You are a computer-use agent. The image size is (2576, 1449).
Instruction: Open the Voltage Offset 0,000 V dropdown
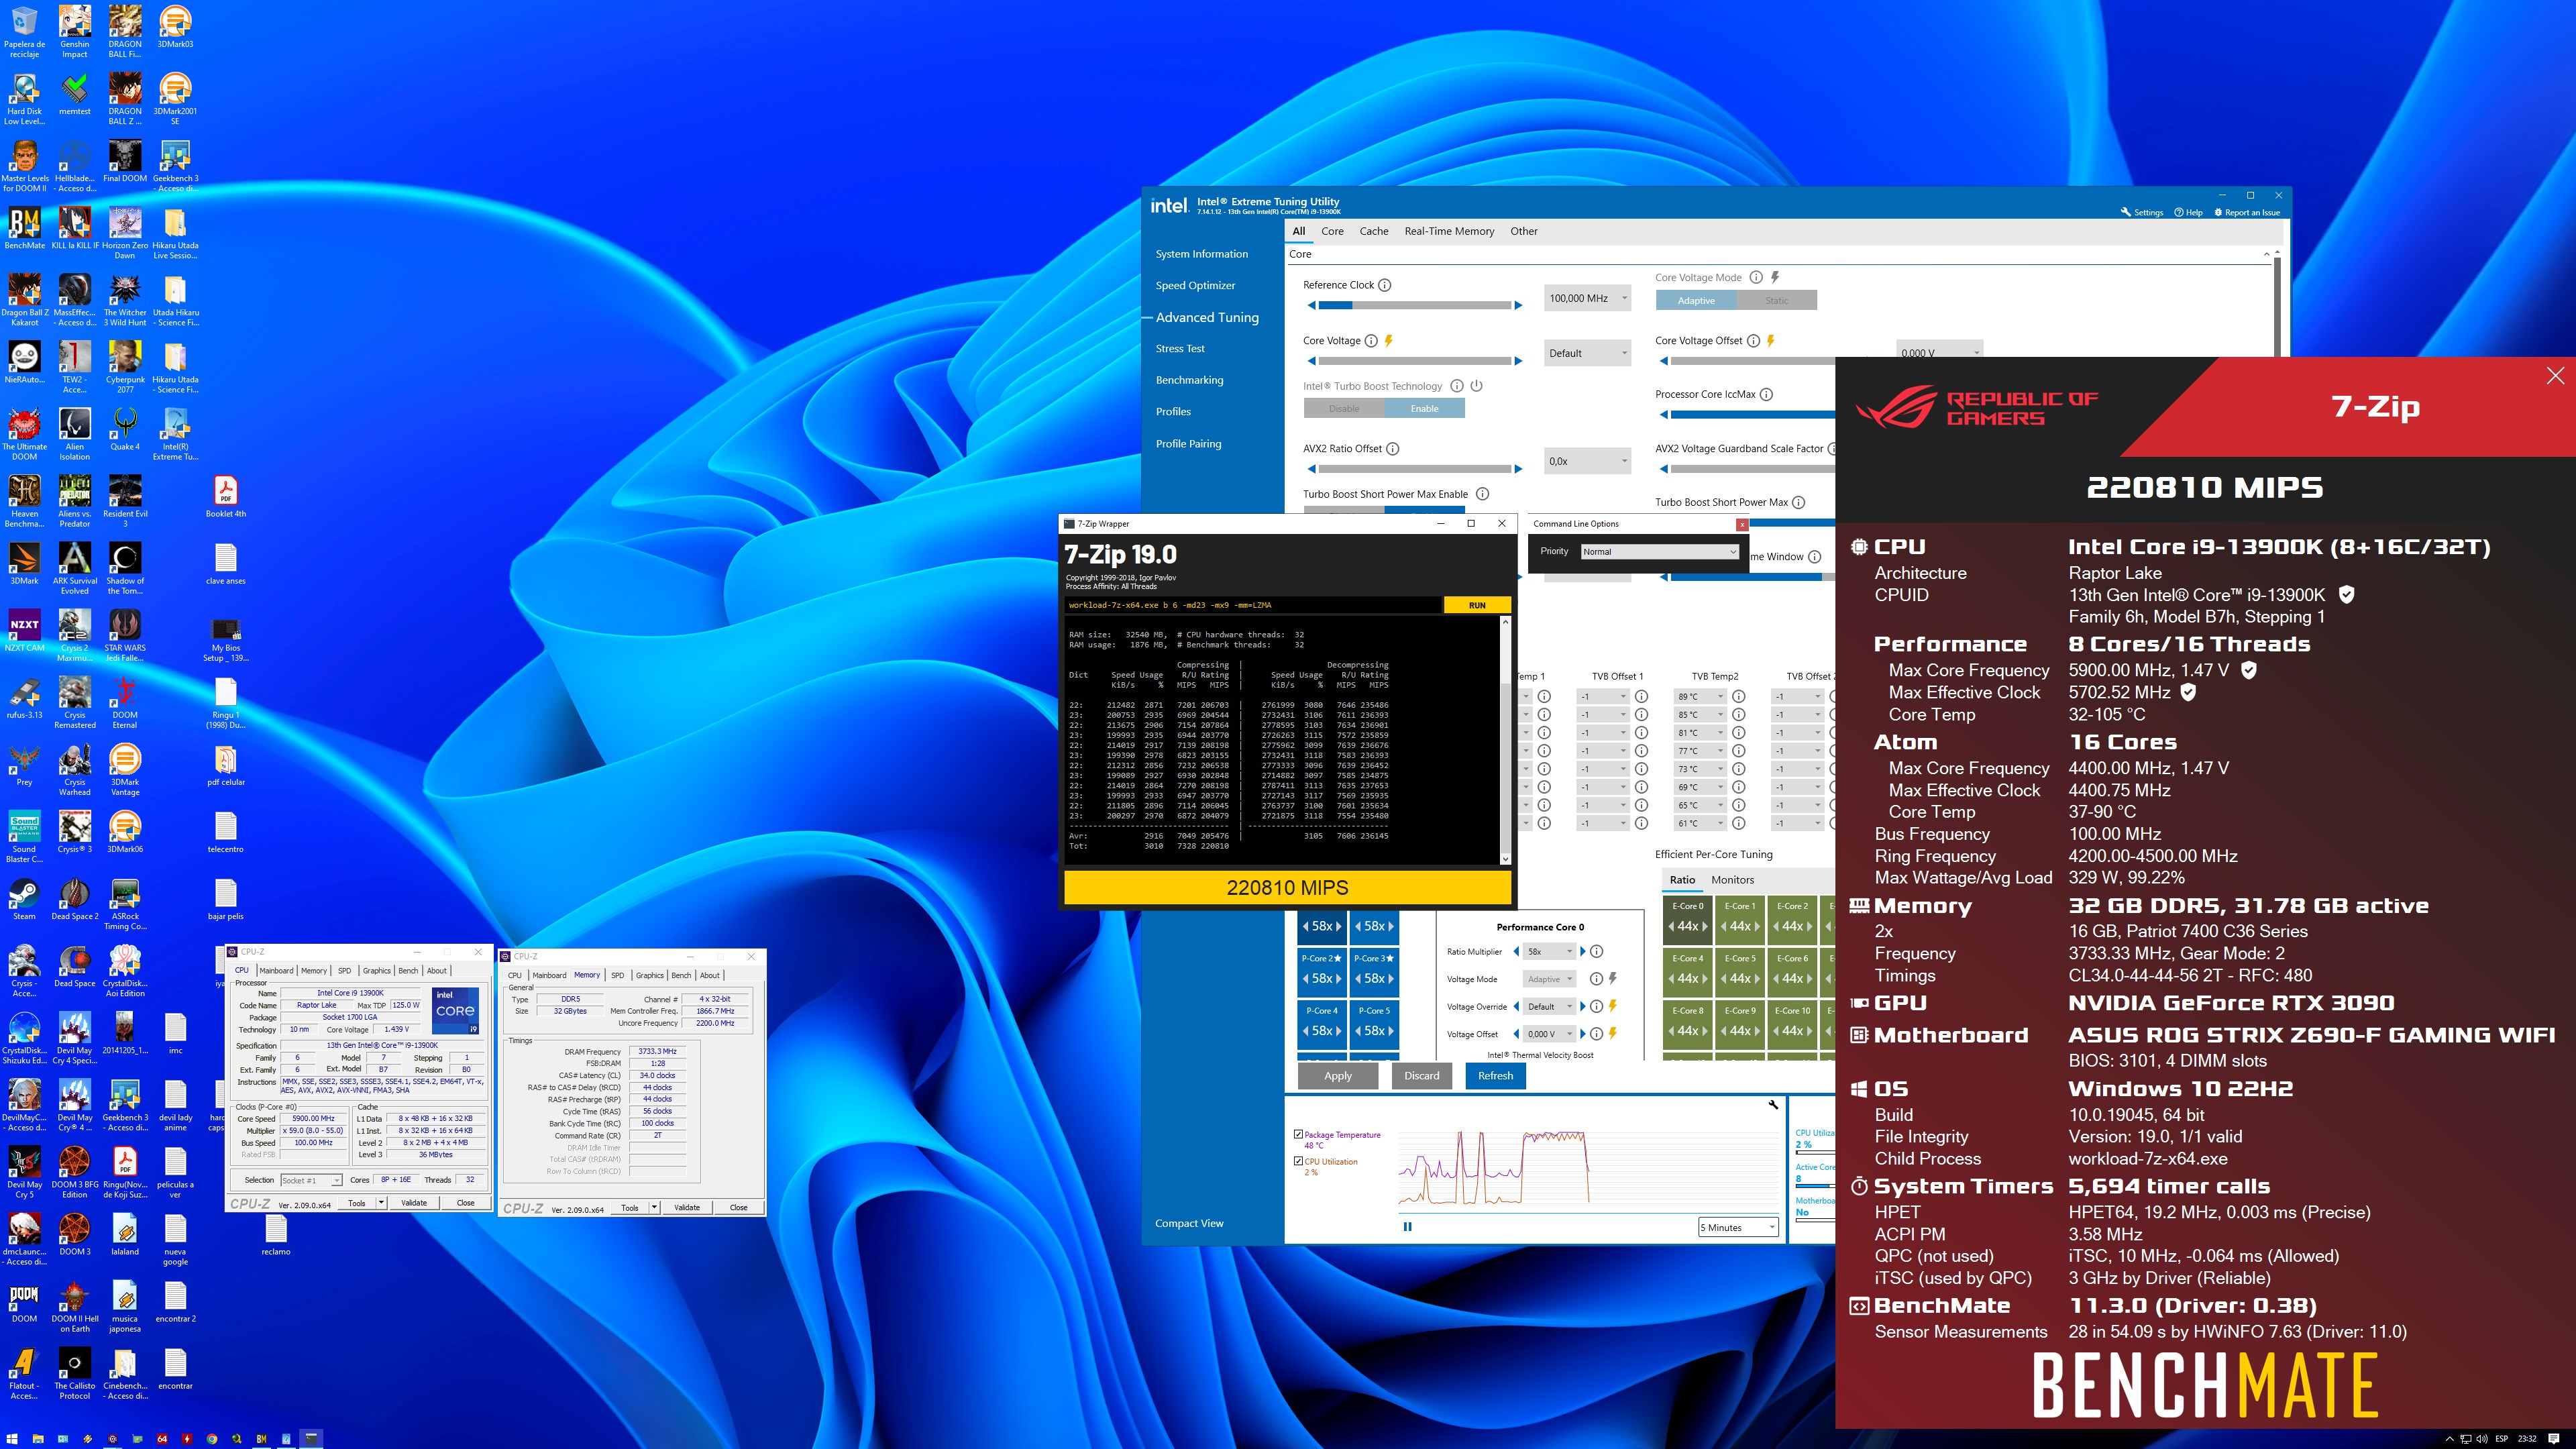1549,1034
